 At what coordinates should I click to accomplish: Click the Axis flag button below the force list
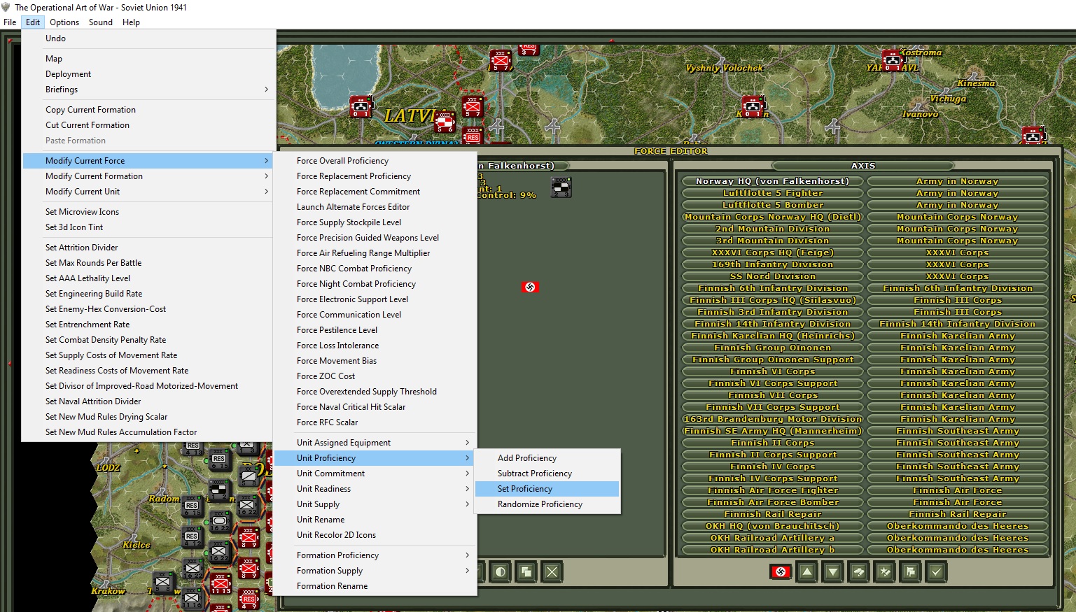[x=781, y=571]
